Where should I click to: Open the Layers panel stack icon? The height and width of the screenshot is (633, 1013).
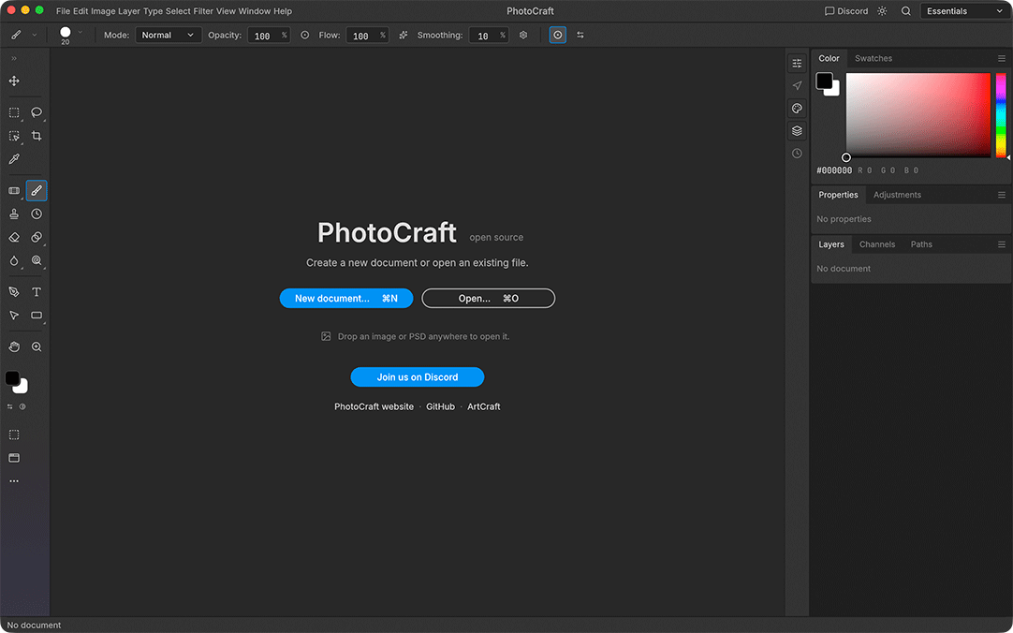click(798, 130)
